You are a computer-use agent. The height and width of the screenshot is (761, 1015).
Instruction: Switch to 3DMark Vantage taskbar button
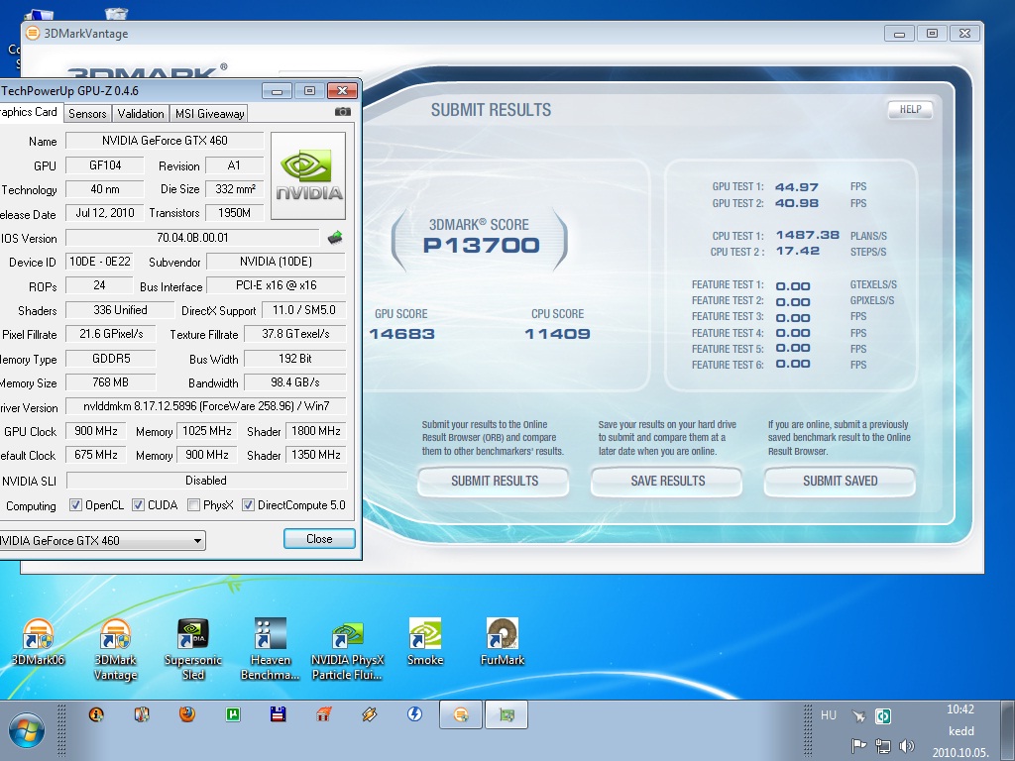461,714
